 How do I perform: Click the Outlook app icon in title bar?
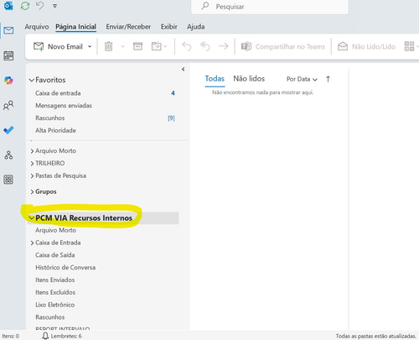[8, 6]
